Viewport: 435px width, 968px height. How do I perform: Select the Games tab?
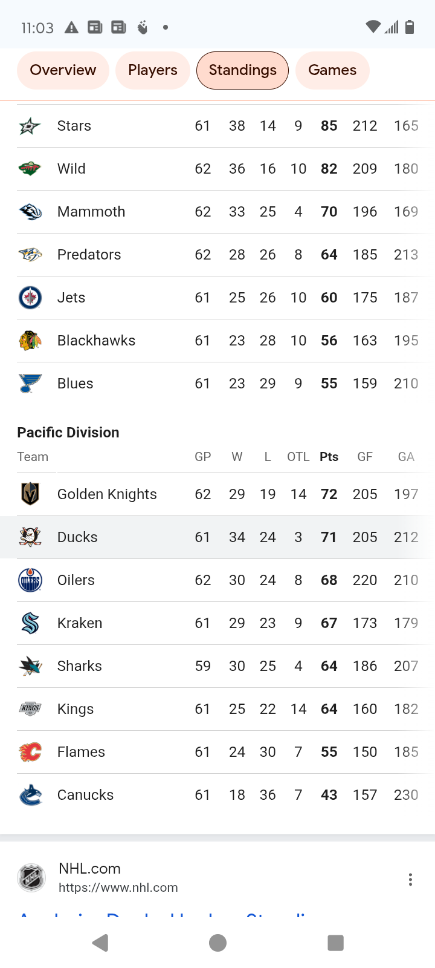332,70
